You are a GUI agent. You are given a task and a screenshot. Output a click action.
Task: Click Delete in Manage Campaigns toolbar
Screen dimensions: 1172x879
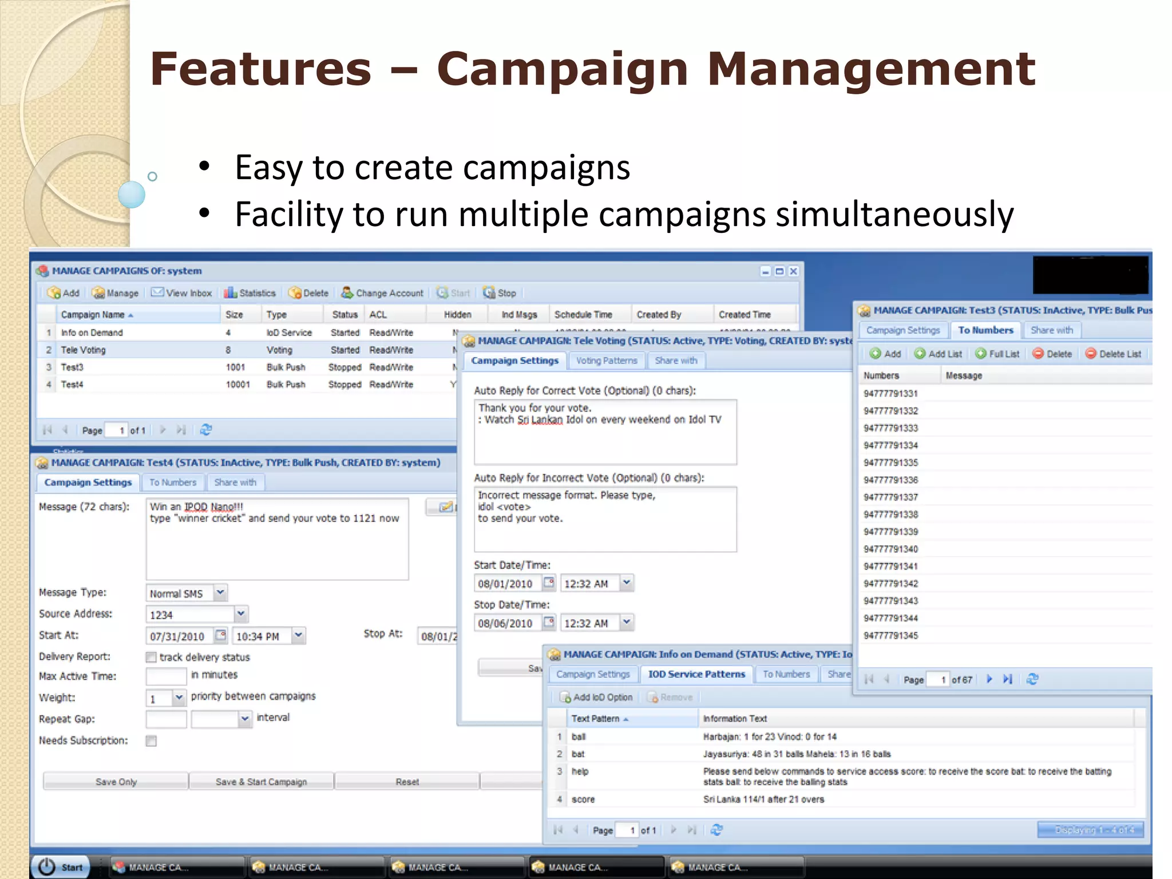point(308,293)
